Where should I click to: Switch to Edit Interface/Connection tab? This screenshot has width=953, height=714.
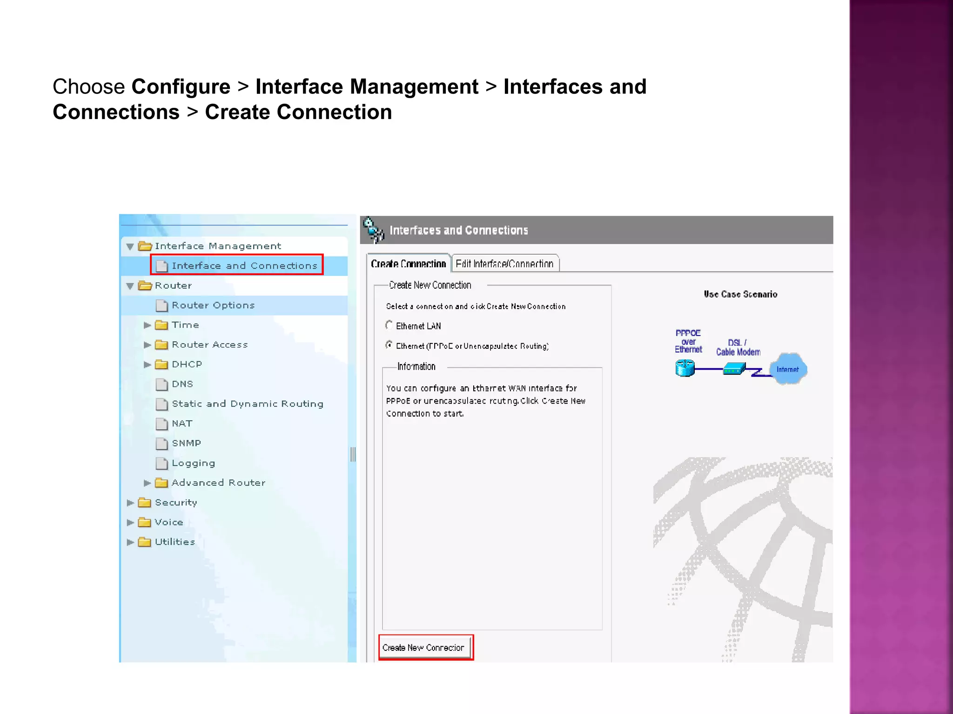click(x=504, y=264)
